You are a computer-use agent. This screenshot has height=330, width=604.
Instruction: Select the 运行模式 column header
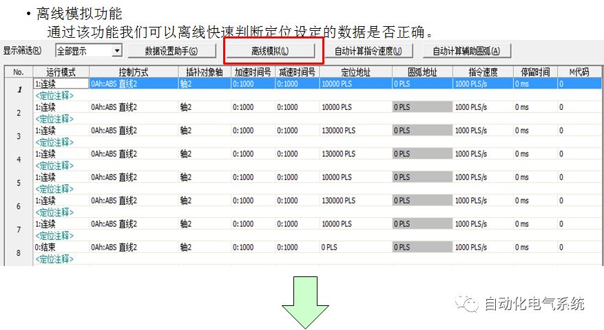[x=61, y=71]
